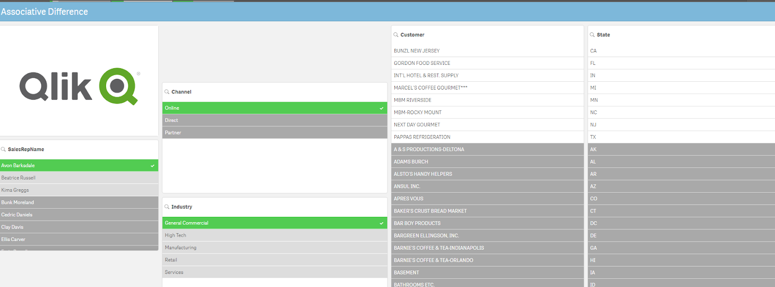Select PAPPAS REFRIGERATION customer
The width and height of the screenshot is (775, 287).
point(487,137)
